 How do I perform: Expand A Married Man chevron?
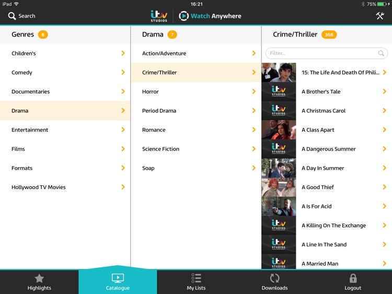[x=385, y=263]
